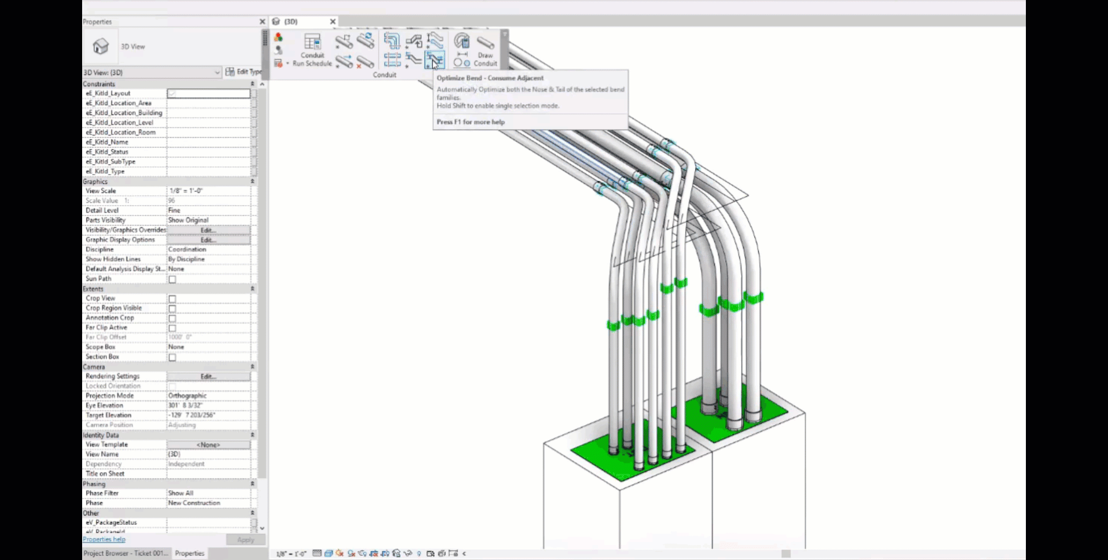The height and width of the screenshot is (560, 1108).
Task: Click the conduit with refresh arrows icon
Action: (x=365, y=40)
